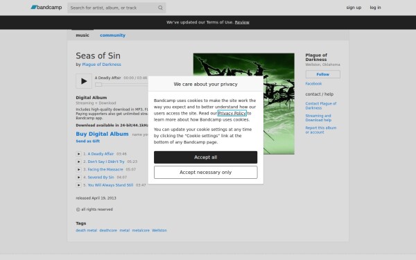Open the Privacy Policy link in dialog
The width and height of the screenshot is (416, 260).
point(232,113)
